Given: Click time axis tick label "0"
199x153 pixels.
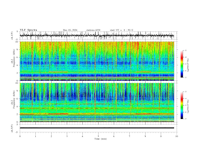Looking at the screenshot, I should coord(20,136).
